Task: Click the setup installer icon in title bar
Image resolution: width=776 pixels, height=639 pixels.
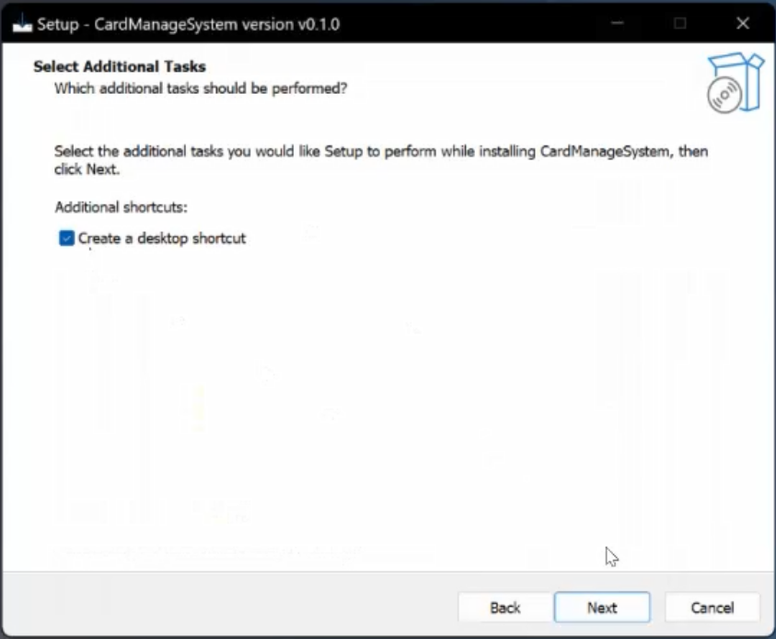Action: coord(22,24)
